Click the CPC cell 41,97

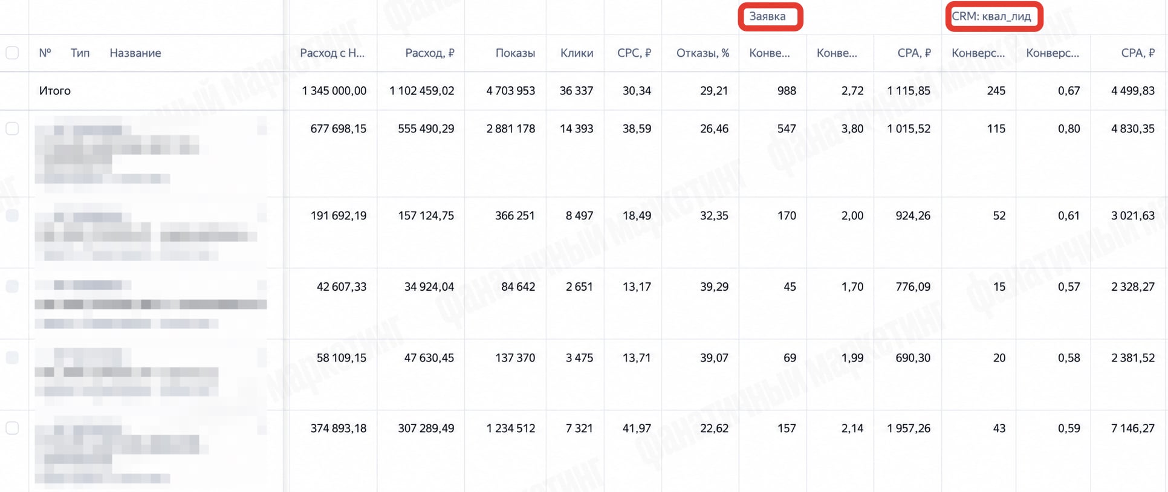tap(637, 429)
